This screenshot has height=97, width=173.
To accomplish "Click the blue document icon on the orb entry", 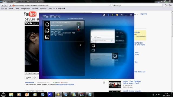I will (78, 27).
